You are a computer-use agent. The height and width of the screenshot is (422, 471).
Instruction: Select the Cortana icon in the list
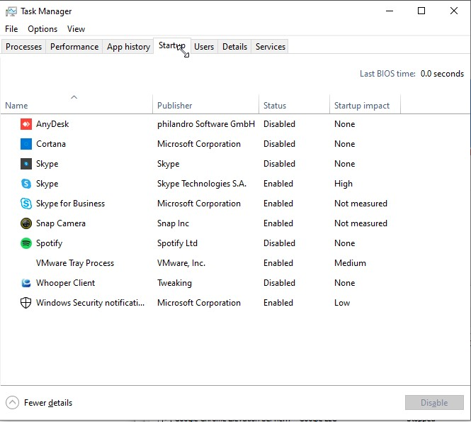[x=26, y=144]
